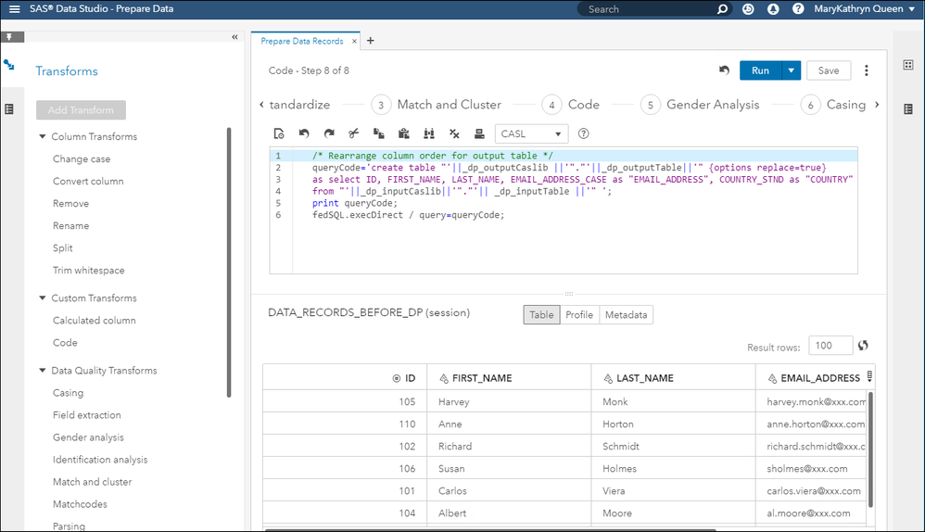Collapse the left pane with double chevron

tap(234, 36)
